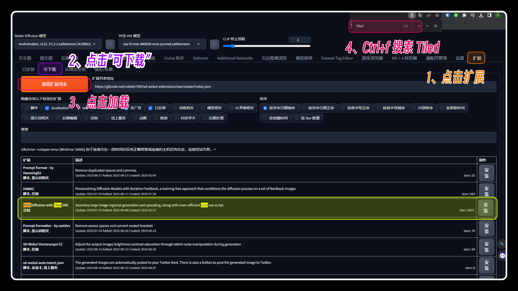Switch to the 可下载 sub-tab
This screenshot has height=291, width=518.
point(50,70)
